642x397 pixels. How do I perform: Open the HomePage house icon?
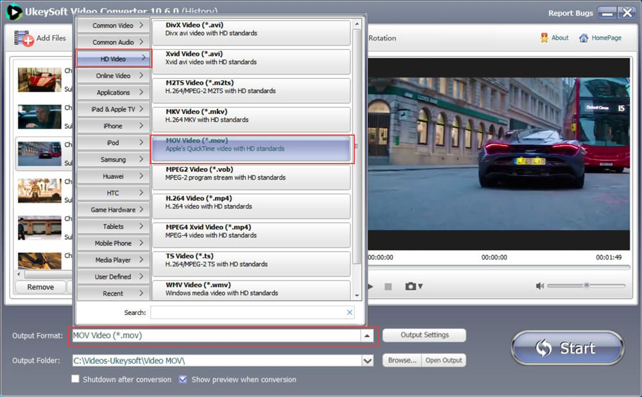[x=584, y=38]
